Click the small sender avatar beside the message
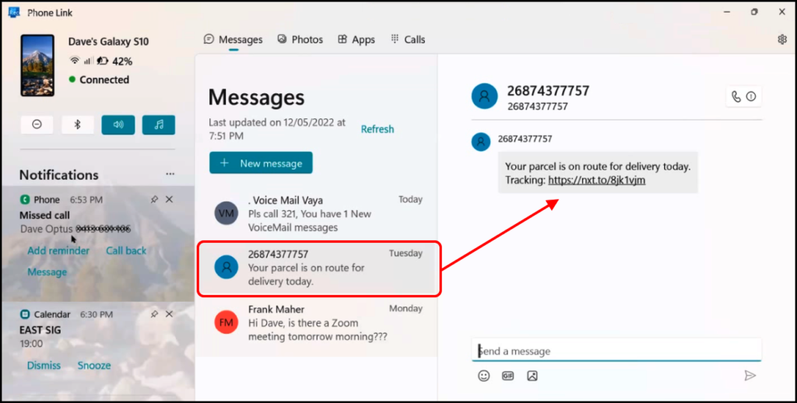This screenshot has width=797, height=403. [x=481, y=142]
